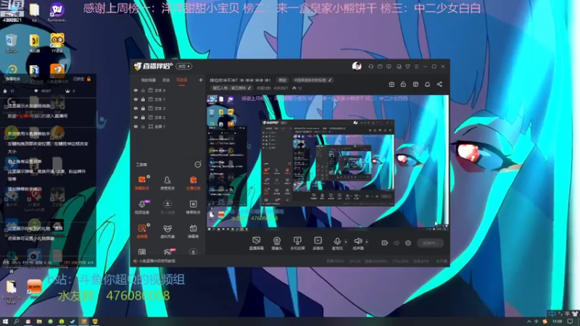Click the record video icon
The width and height of the screenshot is (580, 326).
tap(385, 243)
